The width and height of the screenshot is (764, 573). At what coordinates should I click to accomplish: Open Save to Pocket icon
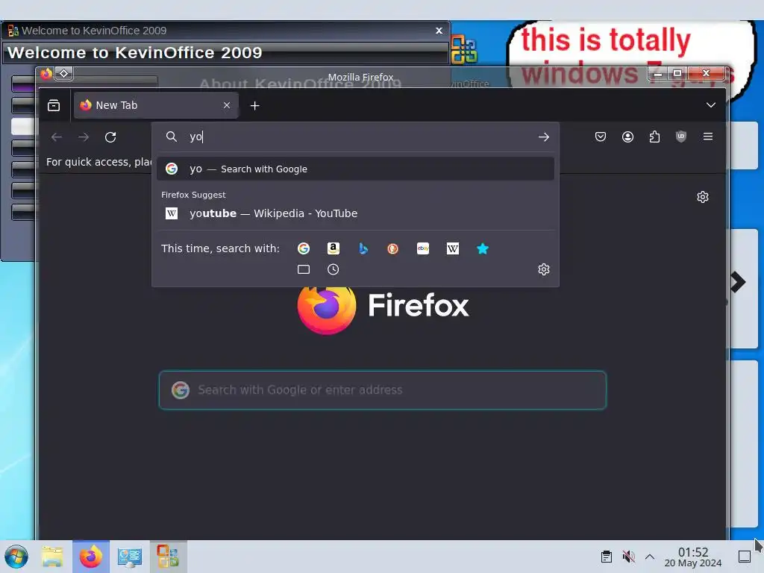click(601, 137)
